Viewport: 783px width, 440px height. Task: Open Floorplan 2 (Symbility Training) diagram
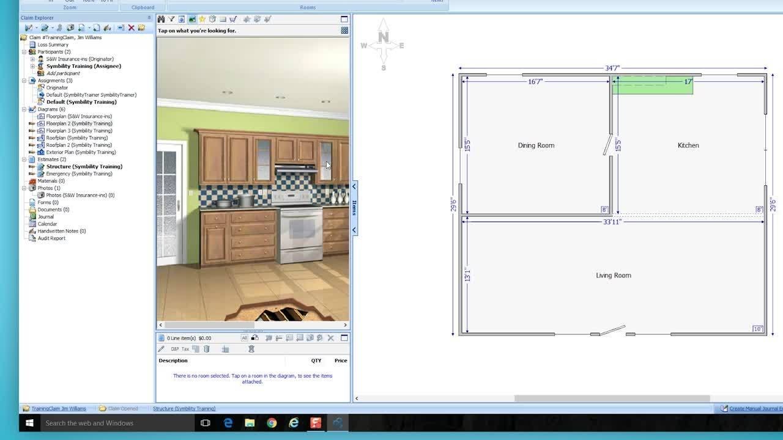pyautogui.click(x=79, y=123)
